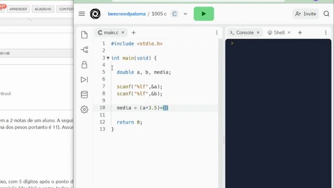Click the editor vertical scrollbar
The image size is (334, 188).
coord(220,113)
